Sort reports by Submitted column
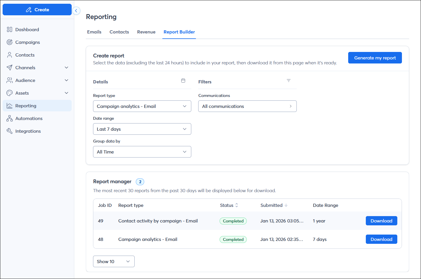Image resolution: width=421 pixels, height=279 pixels. coord(286,205)
